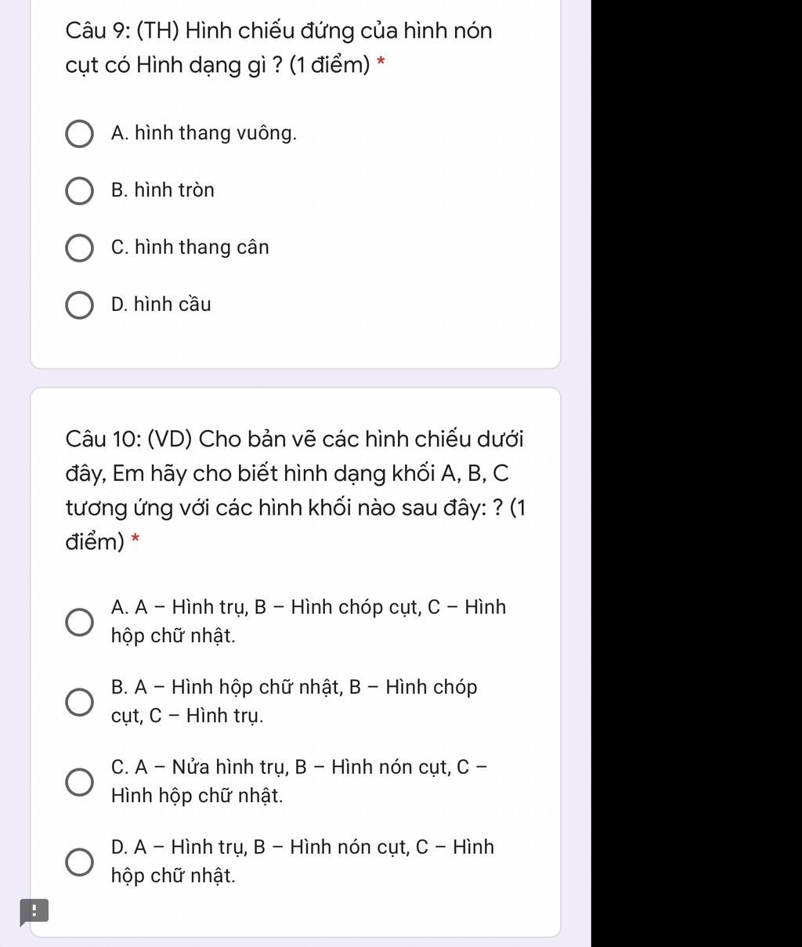Pick the radio beside C. A – Nửa hình trụ
The height and width of the screenshot is (947, 802).
click(78, 781)
